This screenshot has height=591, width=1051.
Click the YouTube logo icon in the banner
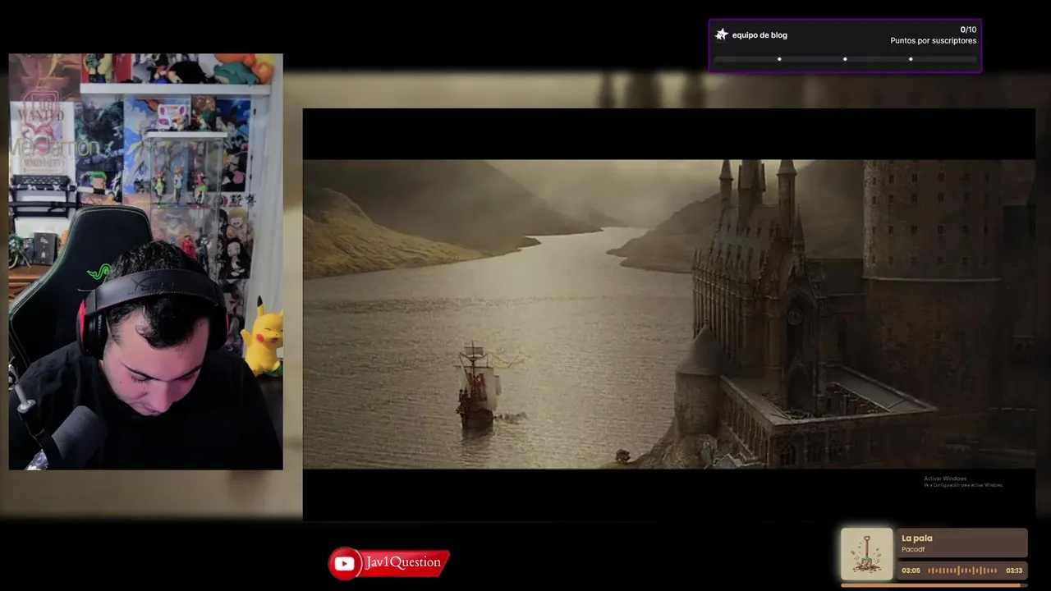[345, 564]
